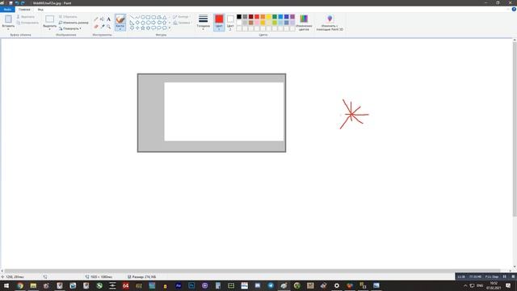
Task: Click the Paste clipboard icon
Action: (8, 19)
